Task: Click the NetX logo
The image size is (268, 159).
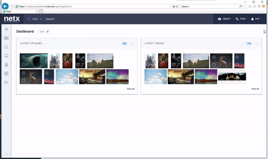Action: pyautogui.click(x=13, y=19)
